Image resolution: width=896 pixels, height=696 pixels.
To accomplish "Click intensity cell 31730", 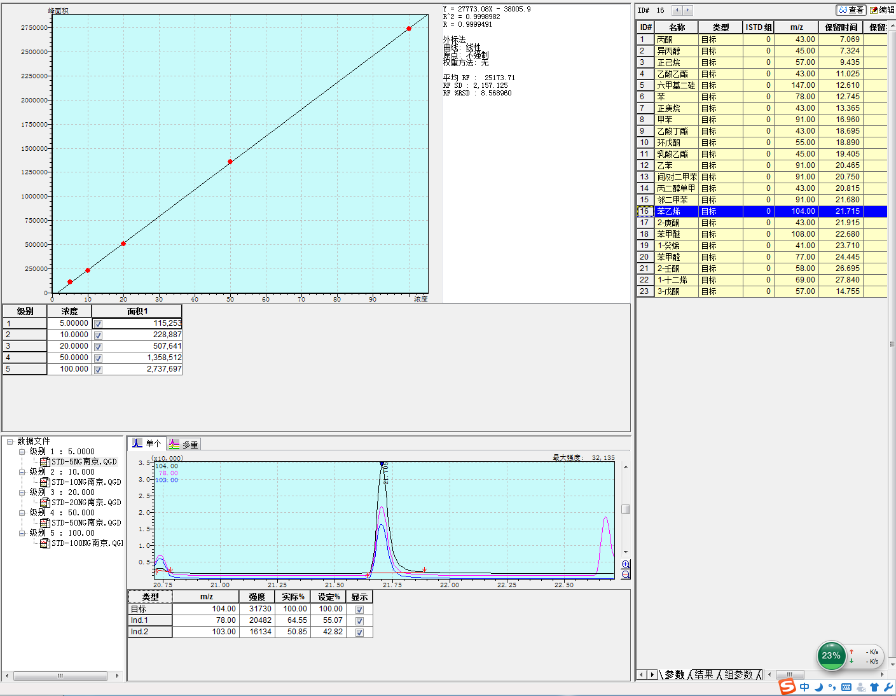I will pos(257,609).
